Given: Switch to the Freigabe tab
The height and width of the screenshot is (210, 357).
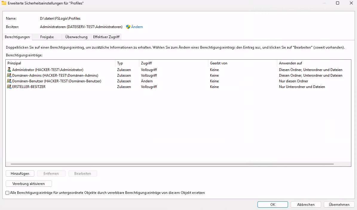Looking at the screenshot, I should click(x=47, y=37).
